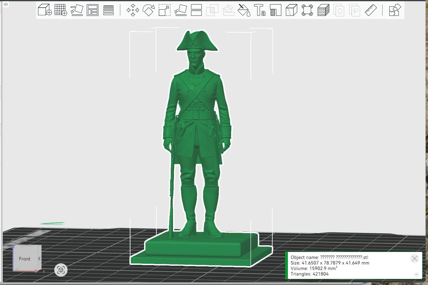Click the greyed support painting icon
The image size is (428, 285).
[x=228, y=10]
